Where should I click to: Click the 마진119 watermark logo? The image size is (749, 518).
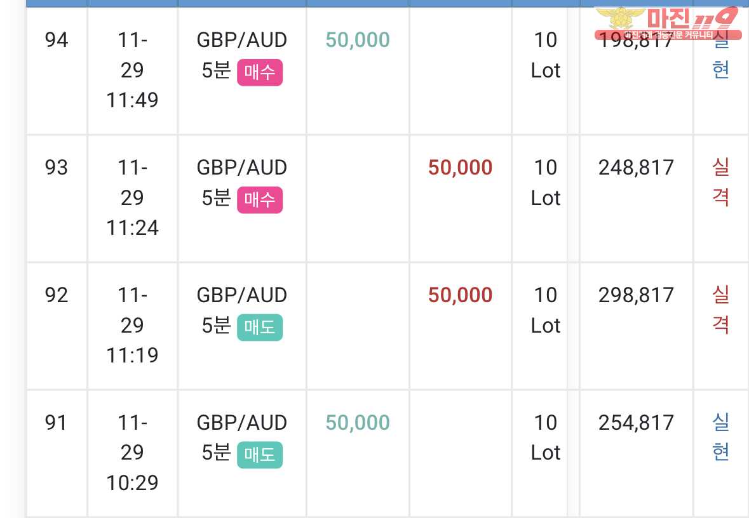tap(667, 23)
